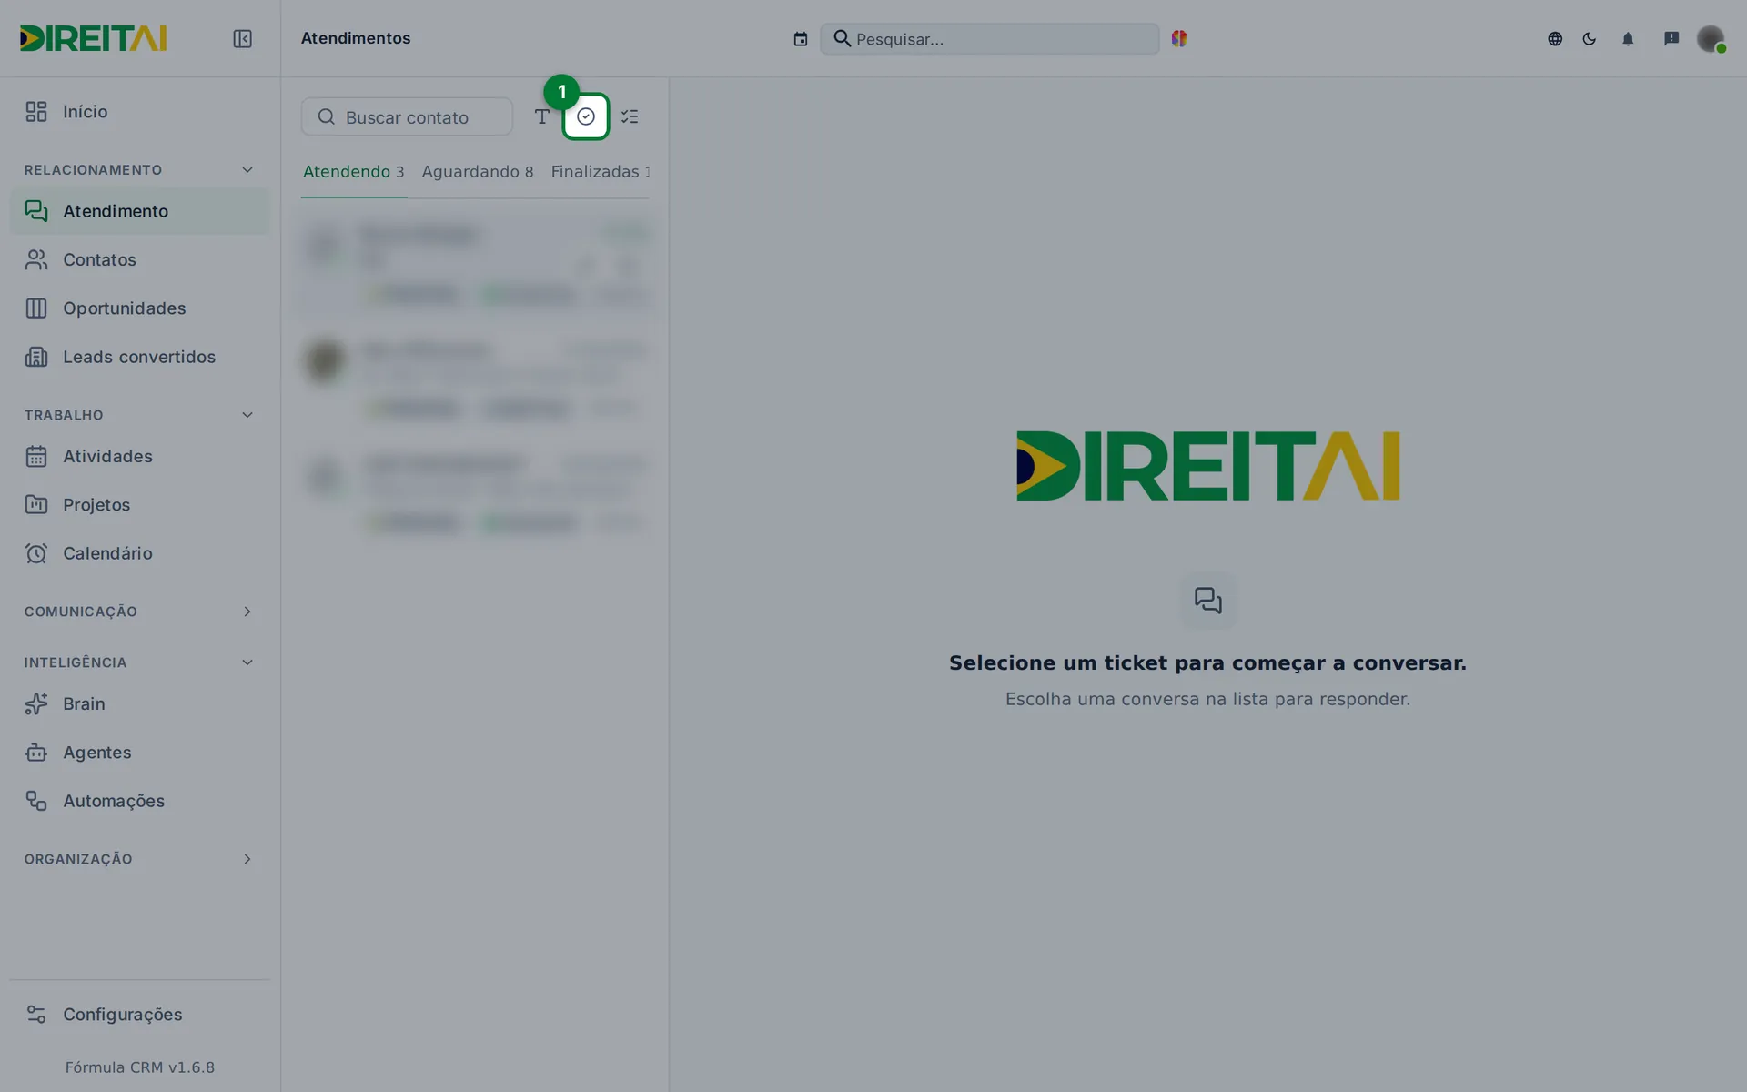Click the text T icon in ticket toolbar
This screenshot has width=1747, height=1092.
click(542, 116)
